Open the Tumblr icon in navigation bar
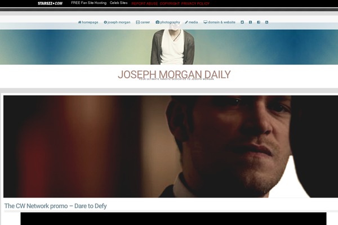338x225 pixels. [x=250, y=22]
